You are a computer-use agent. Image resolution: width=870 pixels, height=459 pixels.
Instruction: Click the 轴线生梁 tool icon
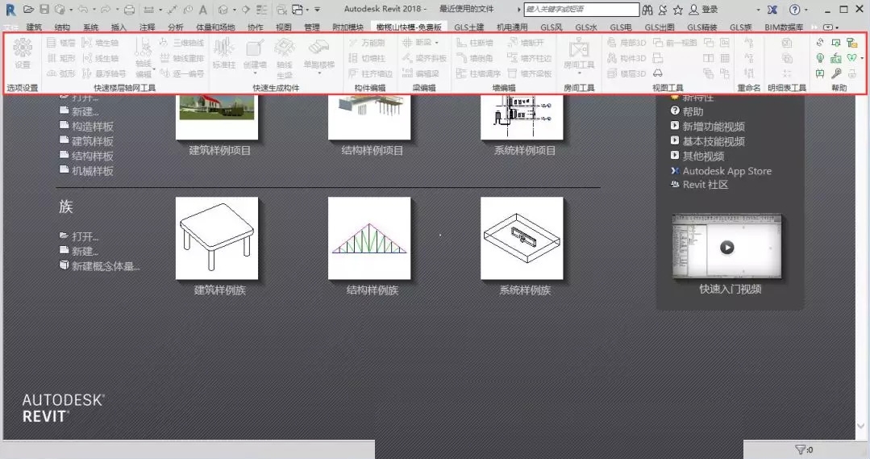[284, 58]
